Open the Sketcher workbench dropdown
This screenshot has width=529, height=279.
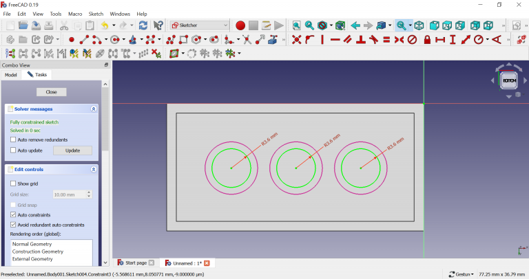pyautogui.click(x=200, y=25)
